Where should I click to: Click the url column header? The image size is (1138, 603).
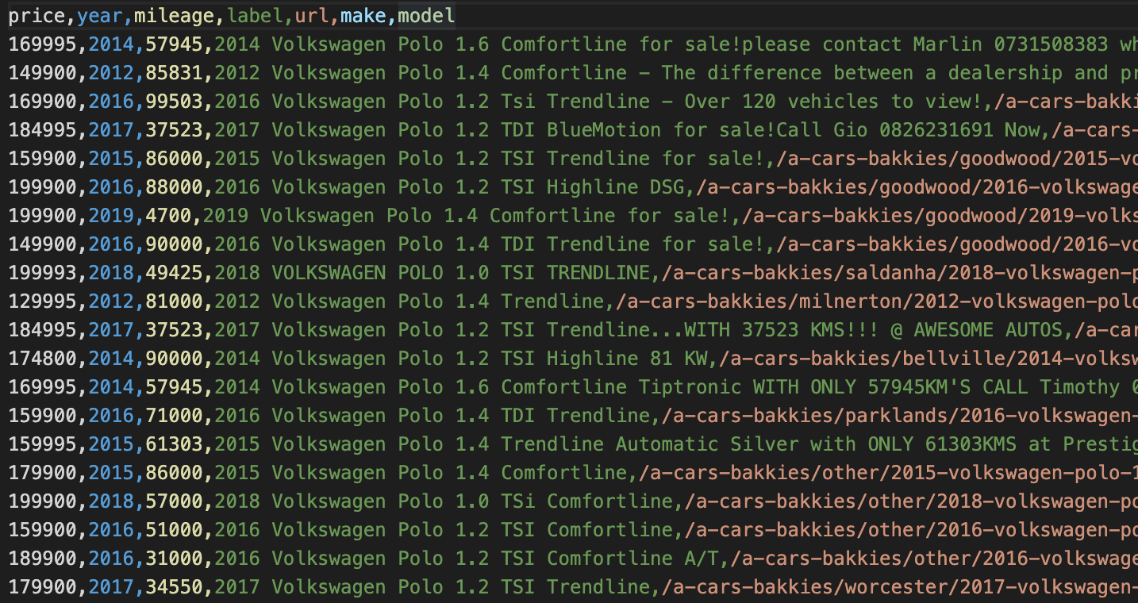(x=313, y=14)
